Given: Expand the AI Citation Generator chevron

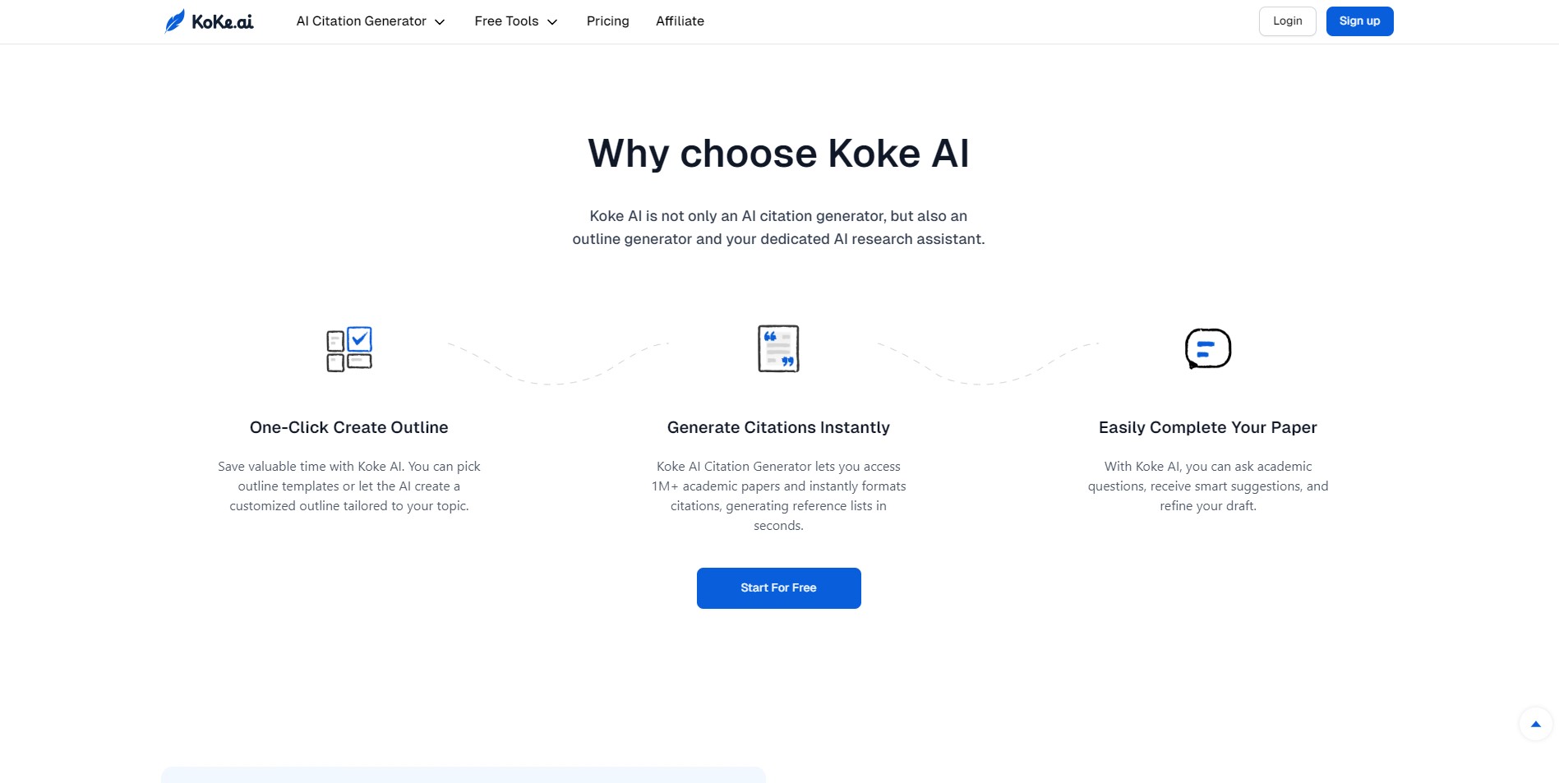Looking at the screenshot, I should (x=440, y=22).
